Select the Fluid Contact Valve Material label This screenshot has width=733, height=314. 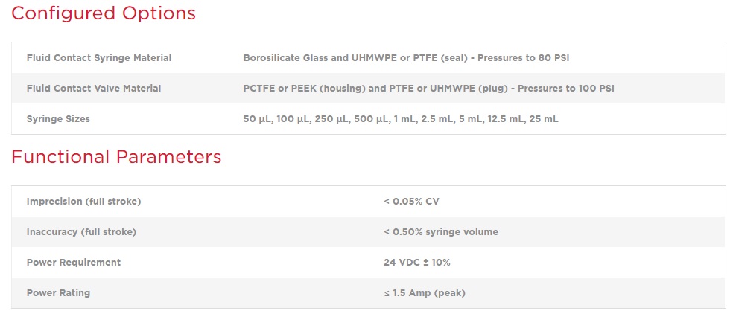94,88
